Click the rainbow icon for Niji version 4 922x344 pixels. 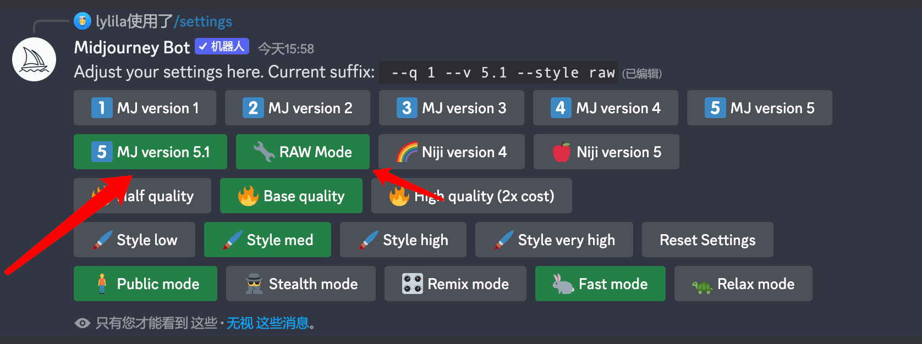click(x=407, y=152)
